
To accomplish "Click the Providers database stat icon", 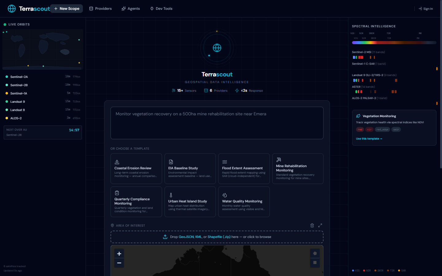I will [206, 90].
